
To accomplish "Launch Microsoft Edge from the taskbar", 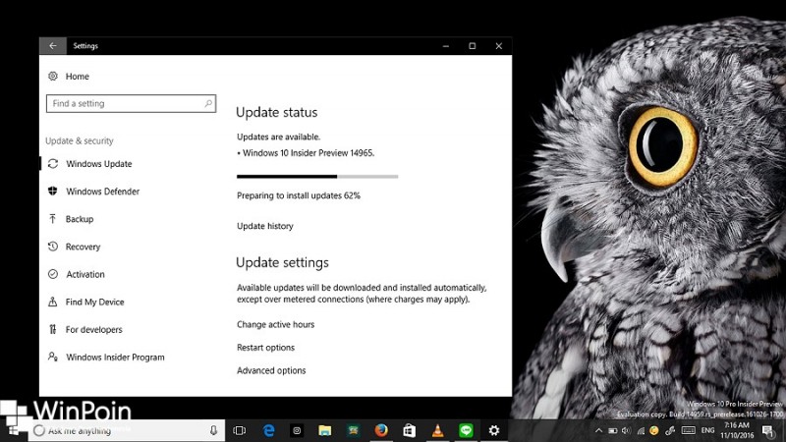I will pos(268,430).
